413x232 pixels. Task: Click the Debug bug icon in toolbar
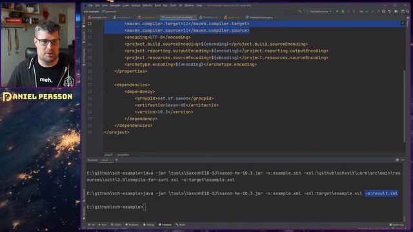[343, 12]
